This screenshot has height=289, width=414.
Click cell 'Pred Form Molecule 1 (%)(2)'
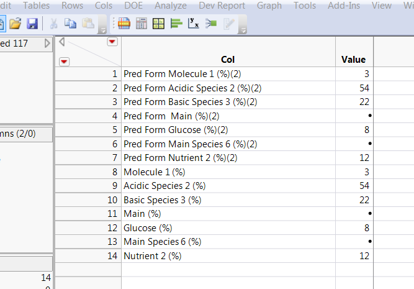coord(228,74)
